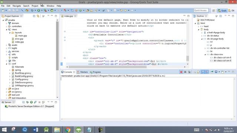Open File Explorer from taskbar
This screenshot has width=237, height=133.
point(57,130)
